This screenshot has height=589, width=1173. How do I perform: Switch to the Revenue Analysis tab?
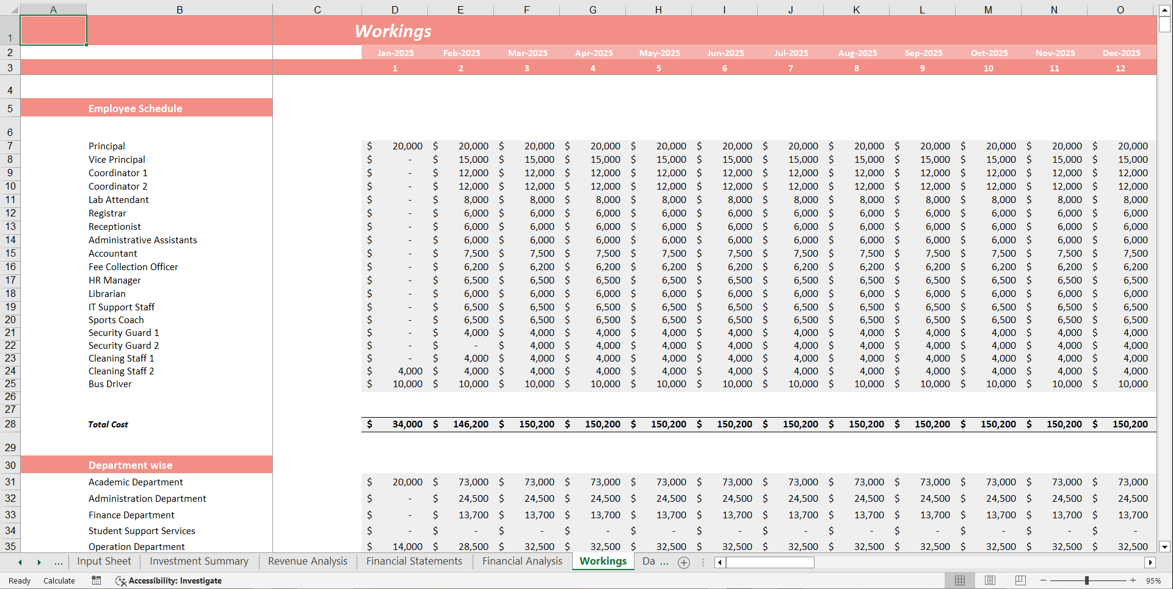(x=307, y=561)
